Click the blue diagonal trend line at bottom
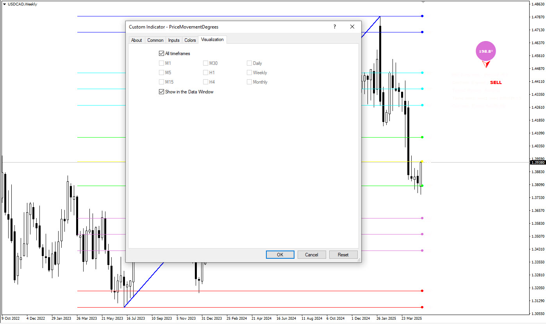The image size is (546, 324). pos(144,285)
